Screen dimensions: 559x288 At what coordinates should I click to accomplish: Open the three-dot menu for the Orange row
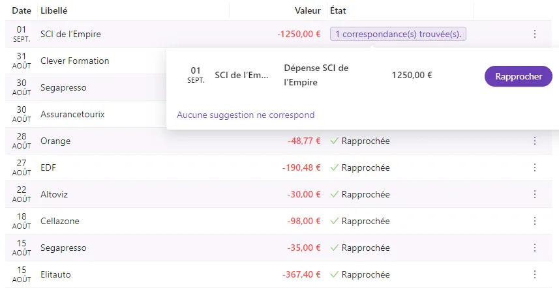(x=534, y=141)
